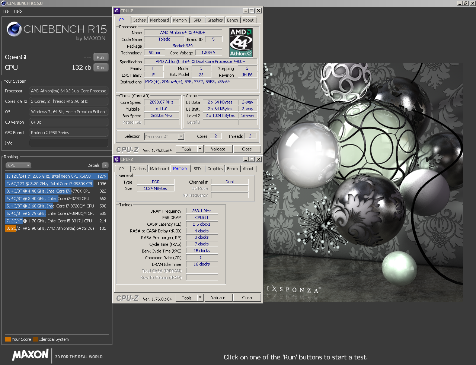This screenshot has height=365, width=476.
Task: Switch to Mainboard tab in upper CPU-Z window
Action: 159,20
